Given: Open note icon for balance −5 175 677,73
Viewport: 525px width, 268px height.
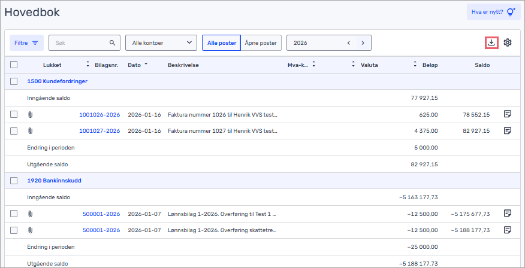Looking at the screenshot, I should click(x=507, y=213).
